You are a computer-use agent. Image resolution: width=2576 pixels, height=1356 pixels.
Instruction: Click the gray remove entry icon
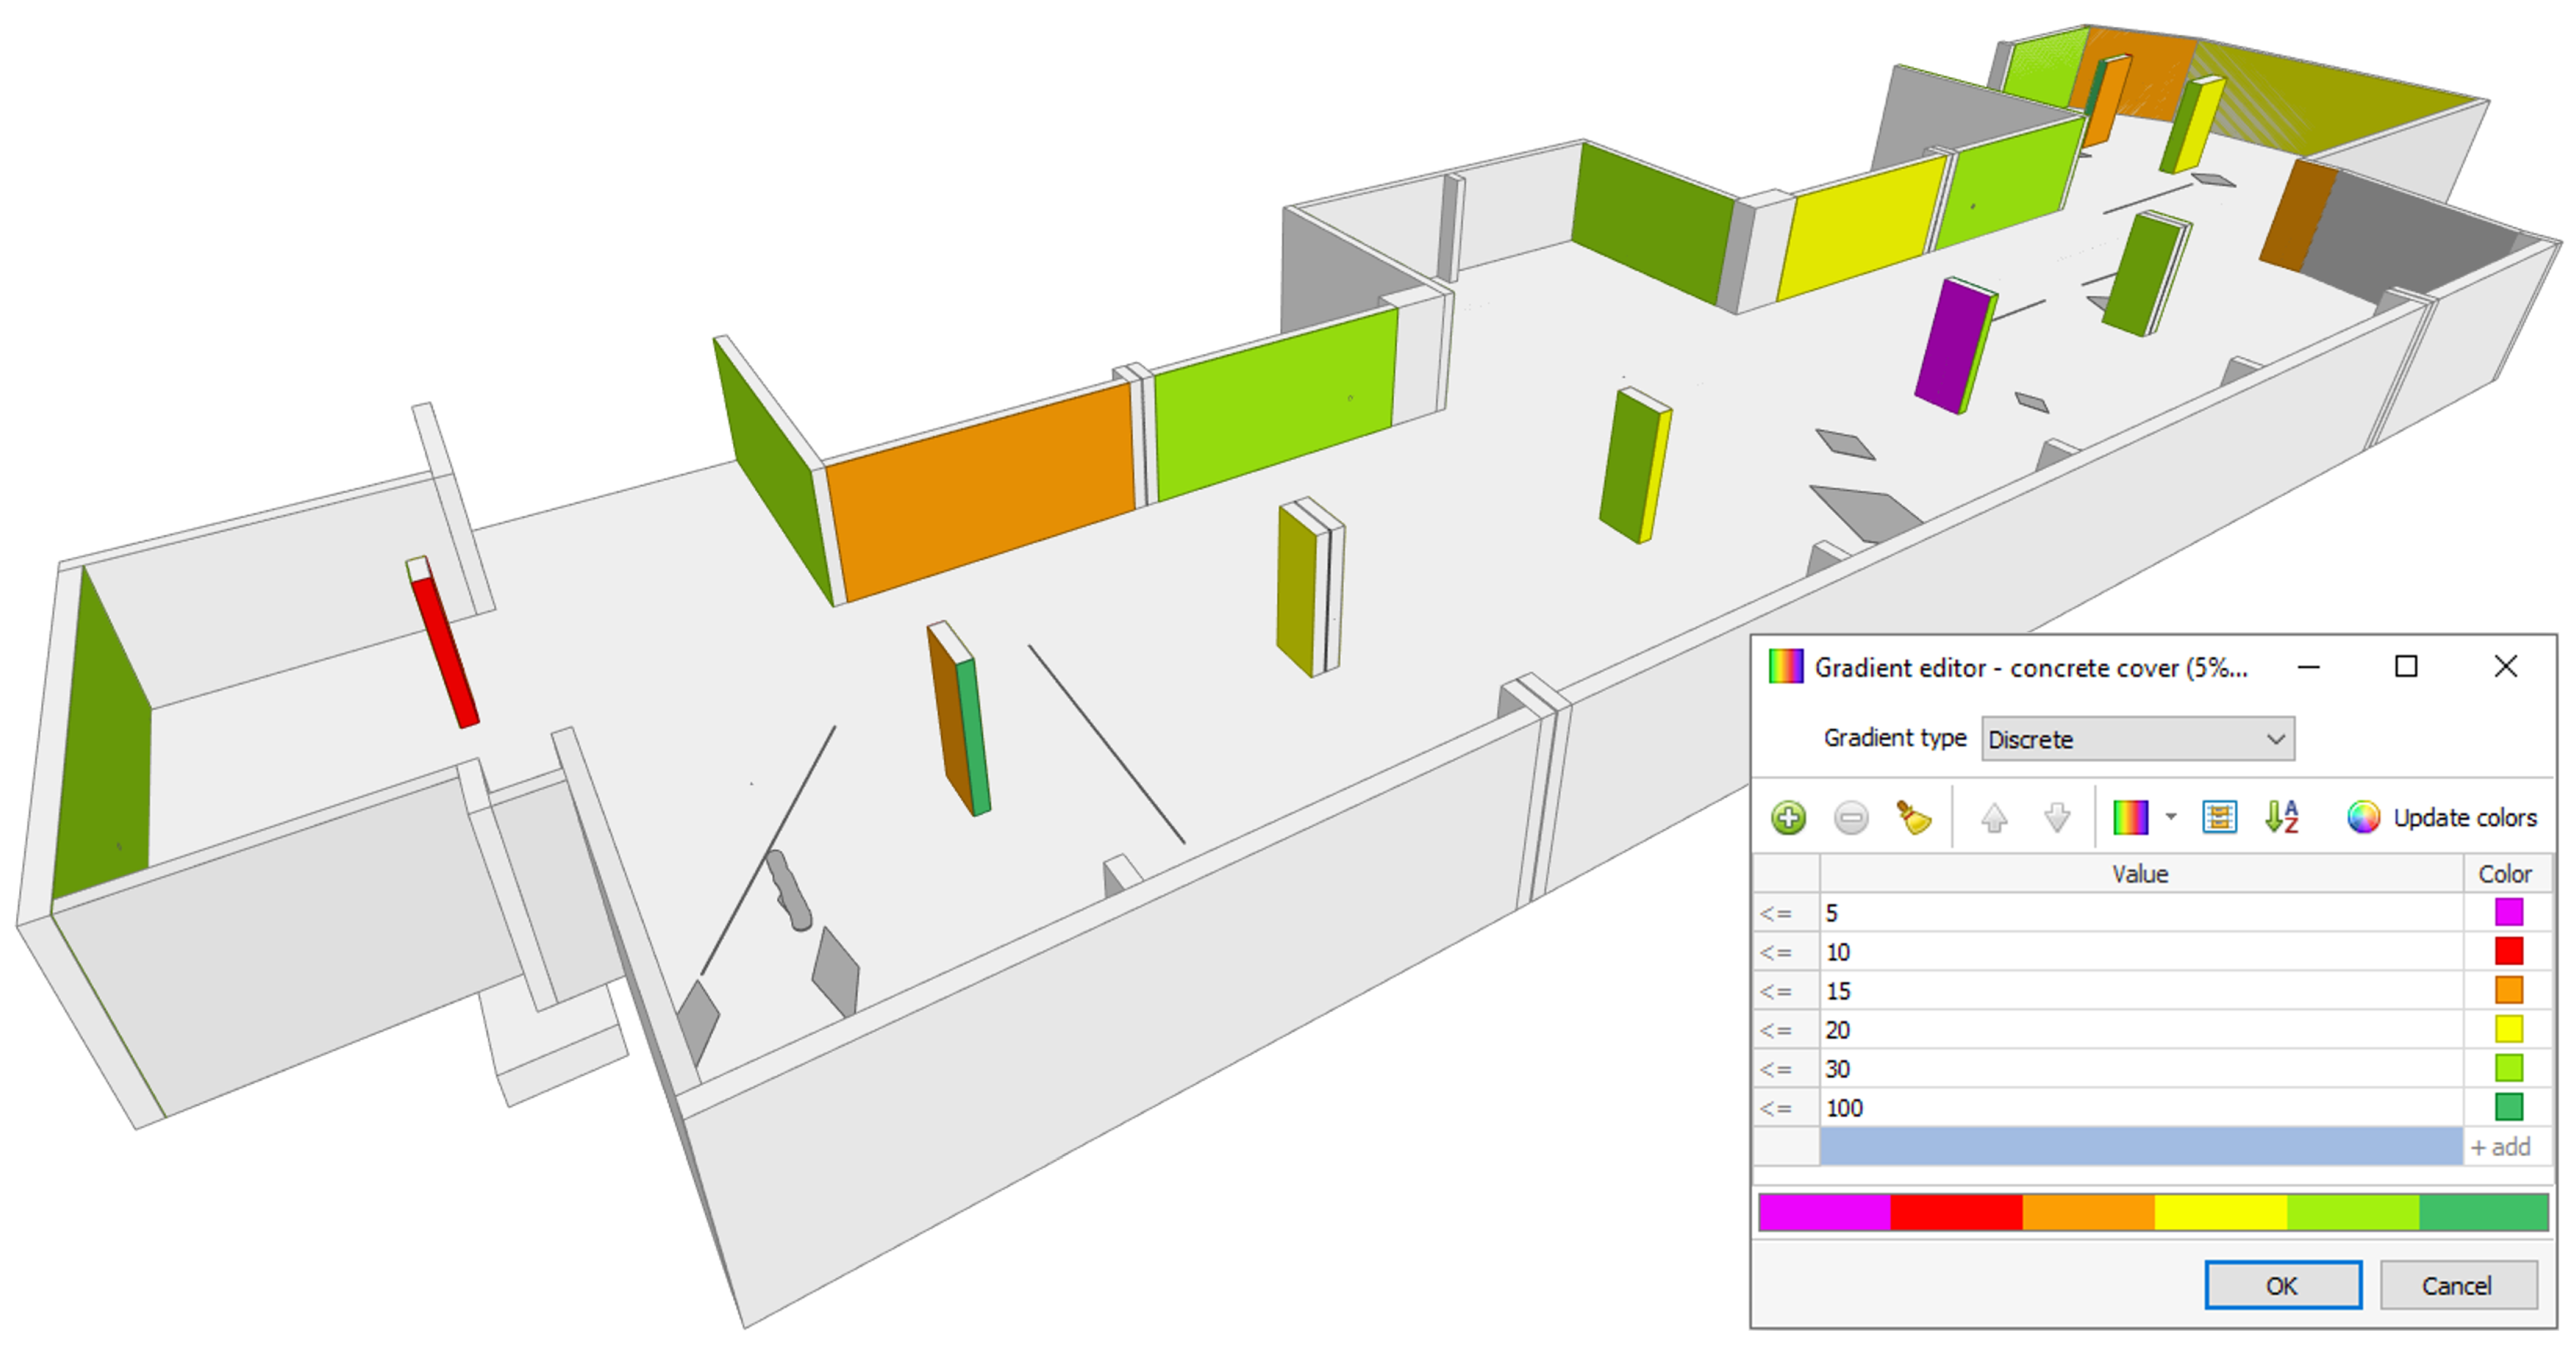pyautogui.click(x=1851, y=818)
